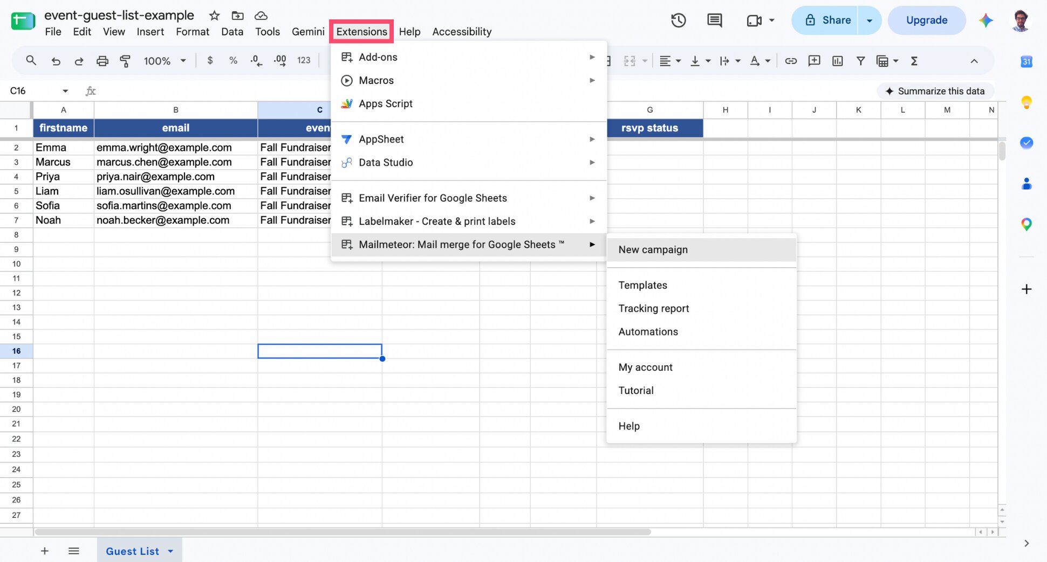Insert a comment via the toolbar
Image resolution: width=1047 pixels, height=562 pixels.
pyautogui.click(x=814, y=61)
